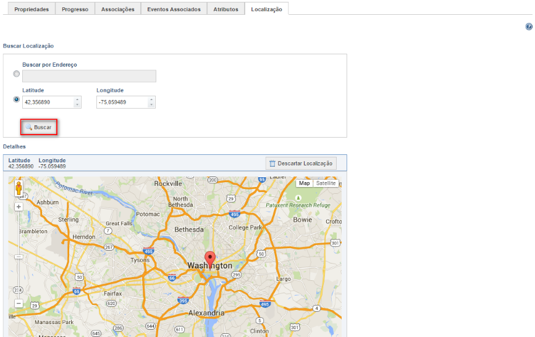
Task: Click the Potomac River label
Action: (74, 188)
